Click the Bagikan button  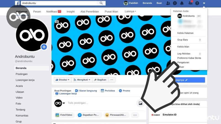tap(100, 80)
